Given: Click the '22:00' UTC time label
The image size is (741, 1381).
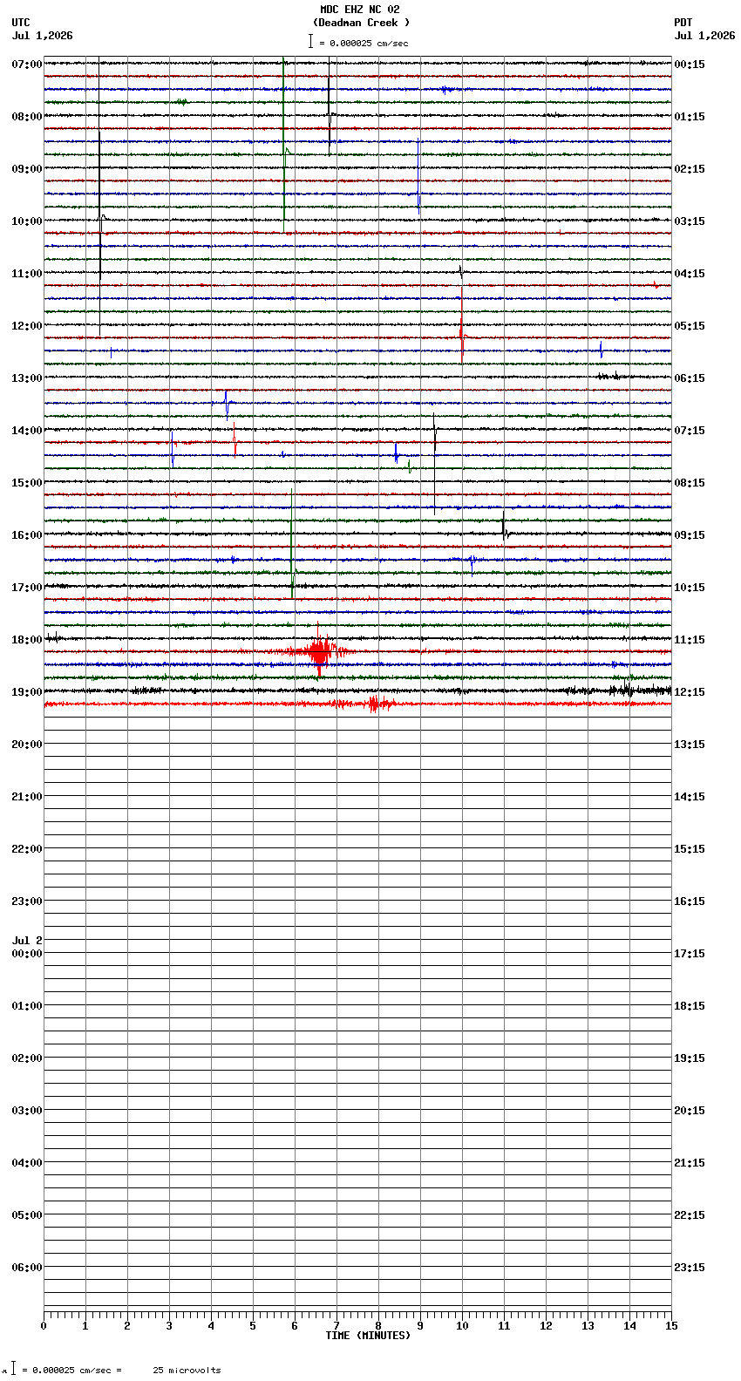Looking at the screenshot, I should tap(27, 849).
